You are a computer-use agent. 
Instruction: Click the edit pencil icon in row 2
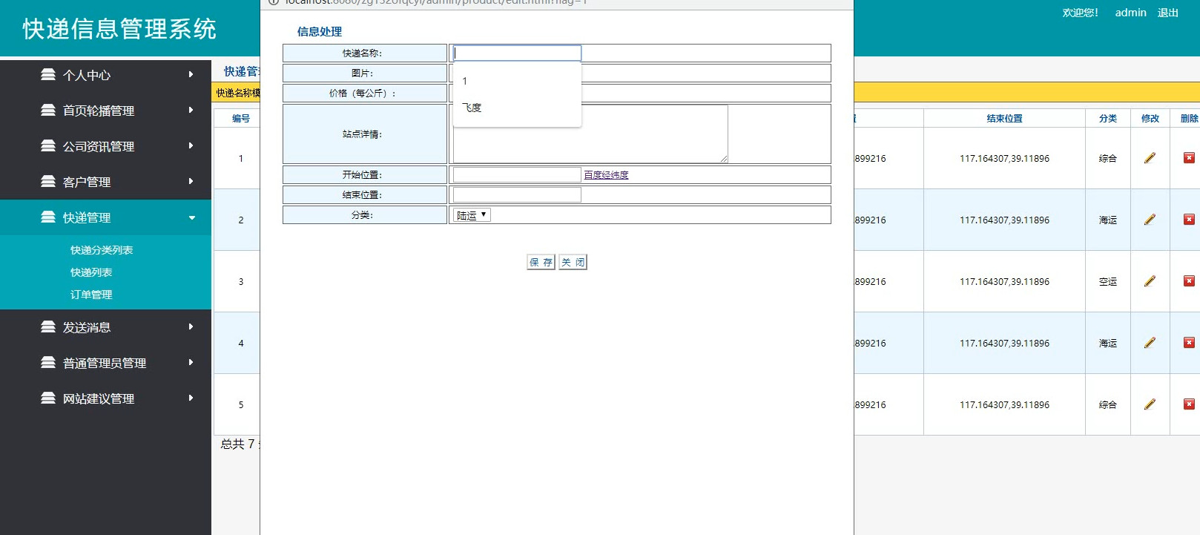1150,220
